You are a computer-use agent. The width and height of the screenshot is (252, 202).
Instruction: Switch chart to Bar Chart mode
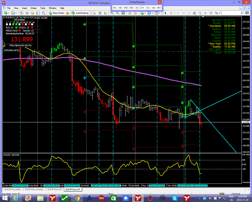click(x=94, y=13)
